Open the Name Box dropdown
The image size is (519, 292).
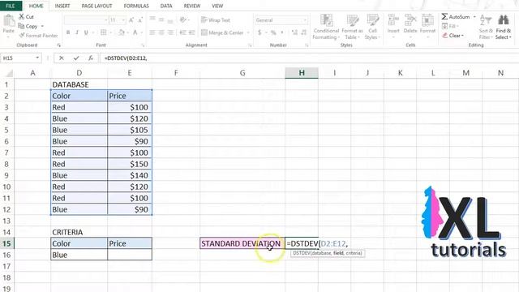pyautogui.click(x=37, y=58)
